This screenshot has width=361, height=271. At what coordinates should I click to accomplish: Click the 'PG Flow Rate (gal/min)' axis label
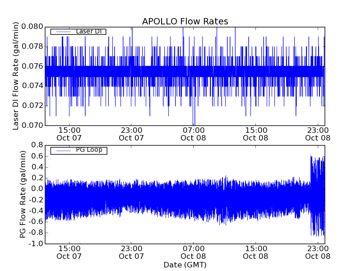(22, 194)
